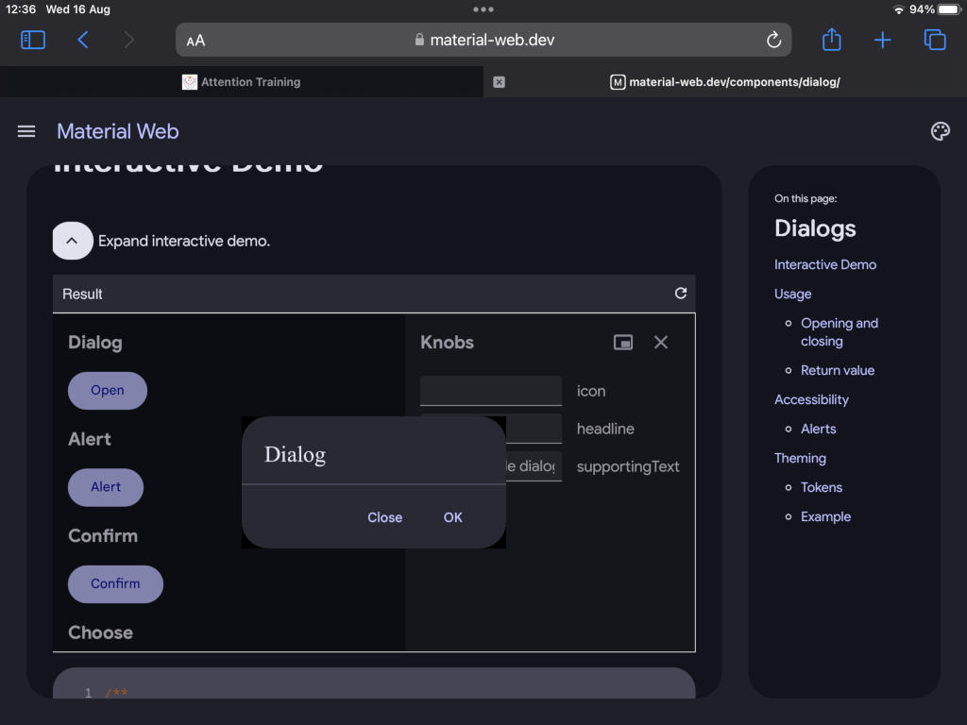Close the Knobs panel
The image size is (967, 725).
click(660, 342)
